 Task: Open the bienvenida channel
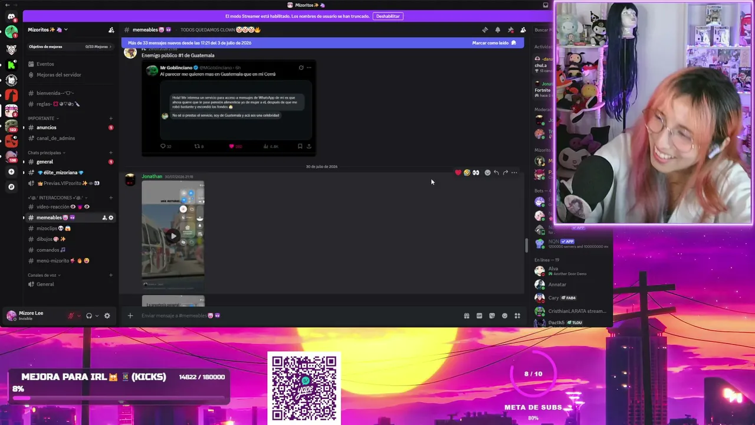[70, 93]
